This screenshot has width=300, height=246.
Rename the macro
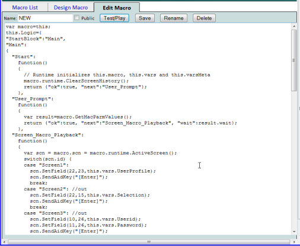(174, 18)
